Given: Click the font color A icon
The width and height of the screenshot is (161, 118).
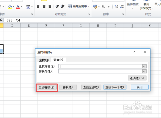Looking at the screenshot, I should pyautogui.click(x=18, y=7).
